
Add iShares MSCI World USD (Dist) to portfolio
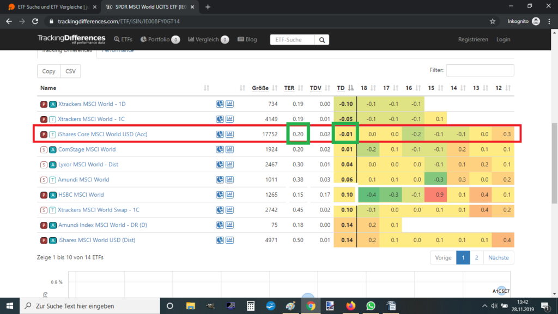(220, 240)
